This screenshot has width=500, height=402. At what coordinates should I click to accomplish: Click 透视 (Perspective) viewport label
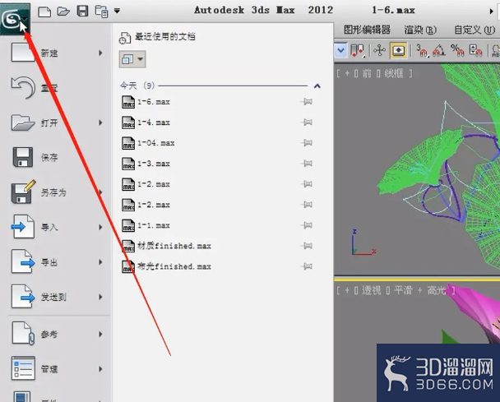point(371,290)
